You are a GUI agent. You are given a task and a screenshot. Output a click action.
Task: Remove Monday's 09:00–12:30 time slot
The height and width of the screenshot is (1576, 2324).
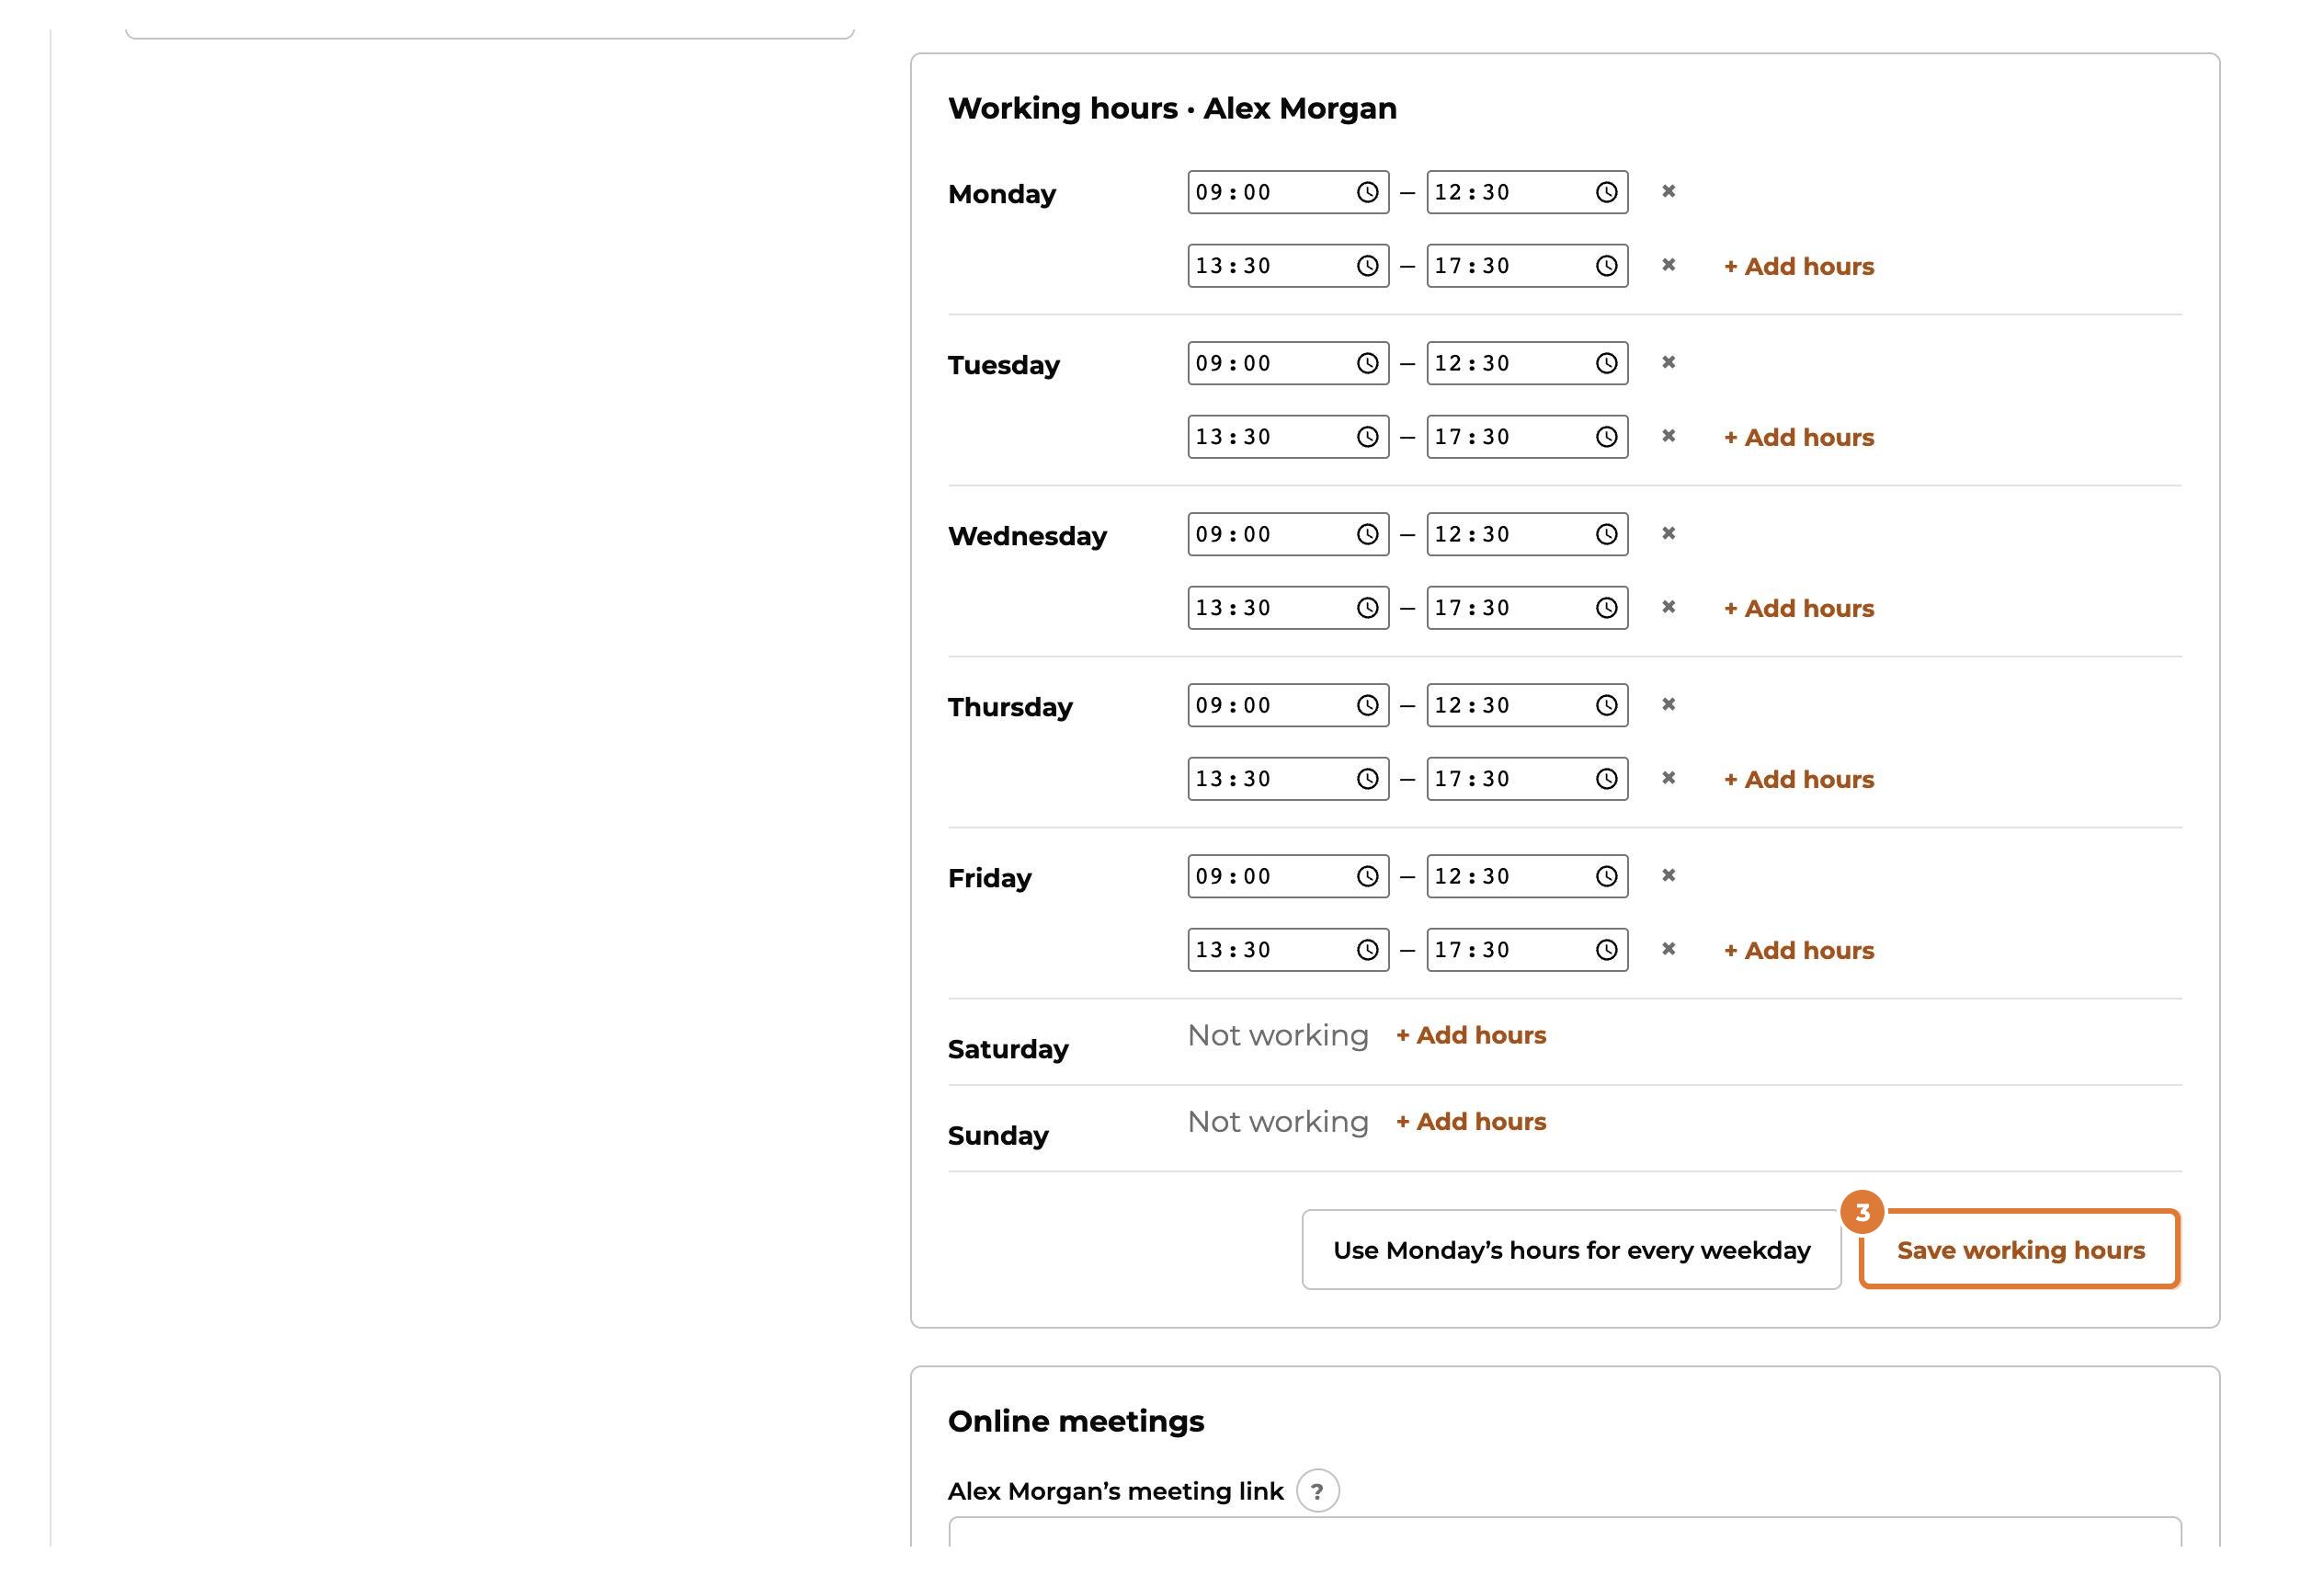pyautogui.click(x=1668, y=191)
